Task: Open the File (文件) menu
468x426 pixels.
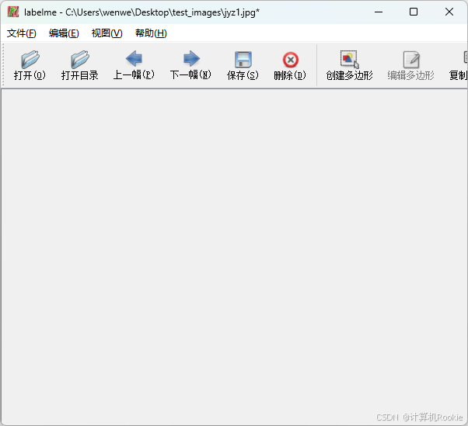Action: (x=22, y=33)
